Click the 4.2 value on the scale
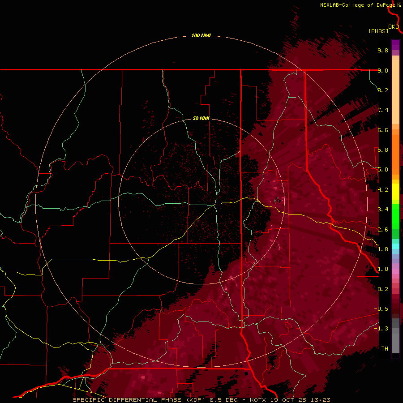This screenshot has height=403, width=403. 383,190
